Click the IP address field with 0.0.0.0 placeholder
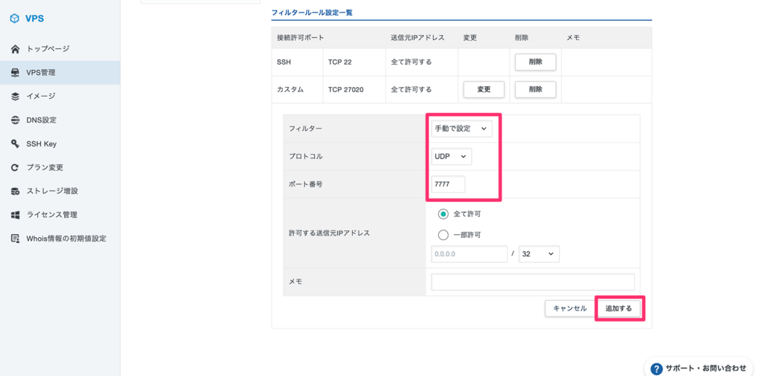The image size is (762, 376). (x=469, y=253)
